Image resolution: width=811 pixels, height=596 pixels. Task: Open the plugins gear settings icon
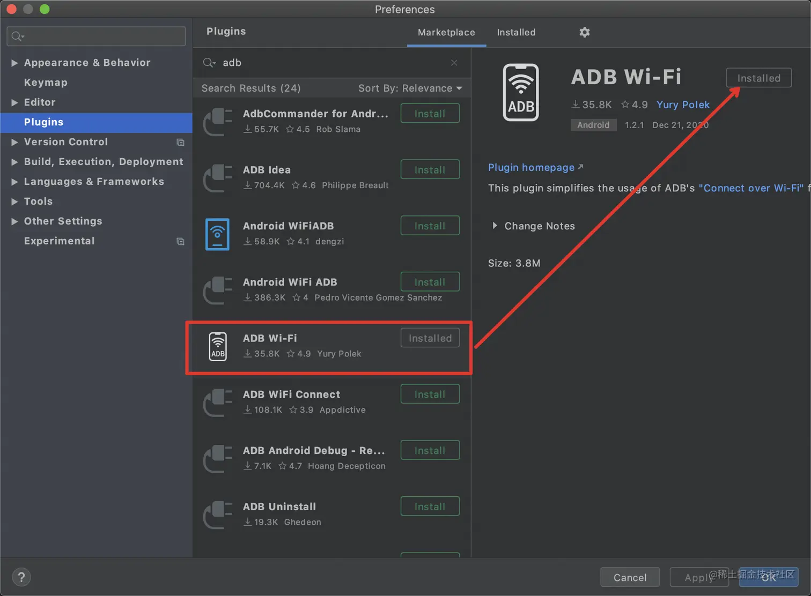tap(585, 32)
